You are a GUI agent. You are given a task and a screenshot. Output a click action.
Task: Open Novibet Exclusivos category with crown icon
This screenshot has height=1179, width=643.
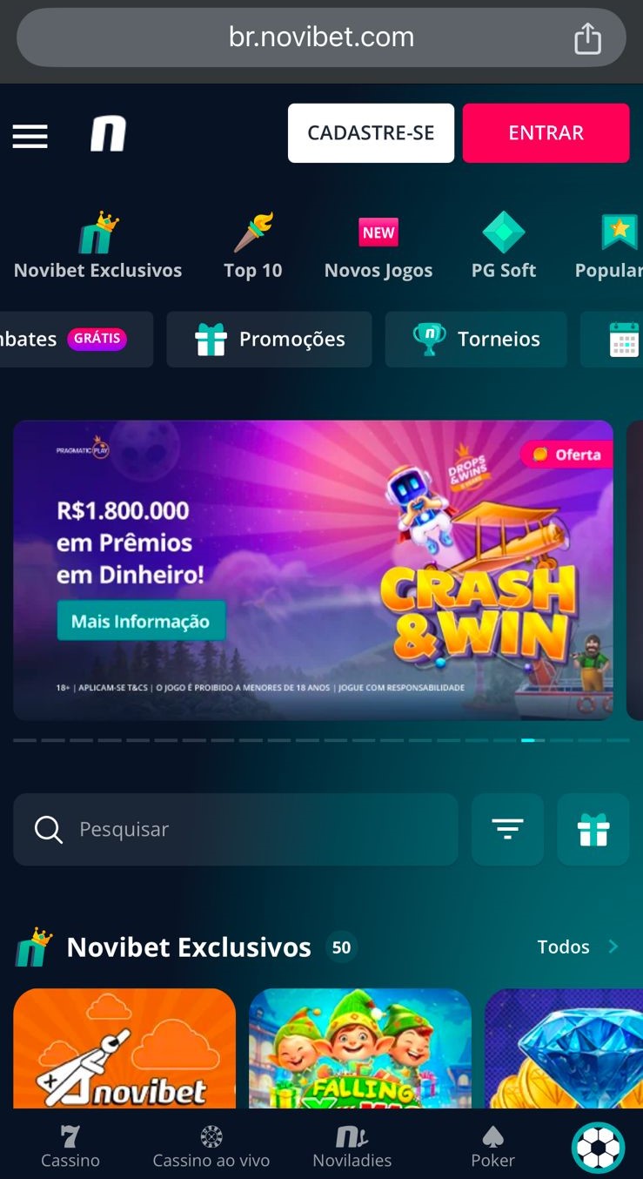pyautogui.click(x=98, y=246)
